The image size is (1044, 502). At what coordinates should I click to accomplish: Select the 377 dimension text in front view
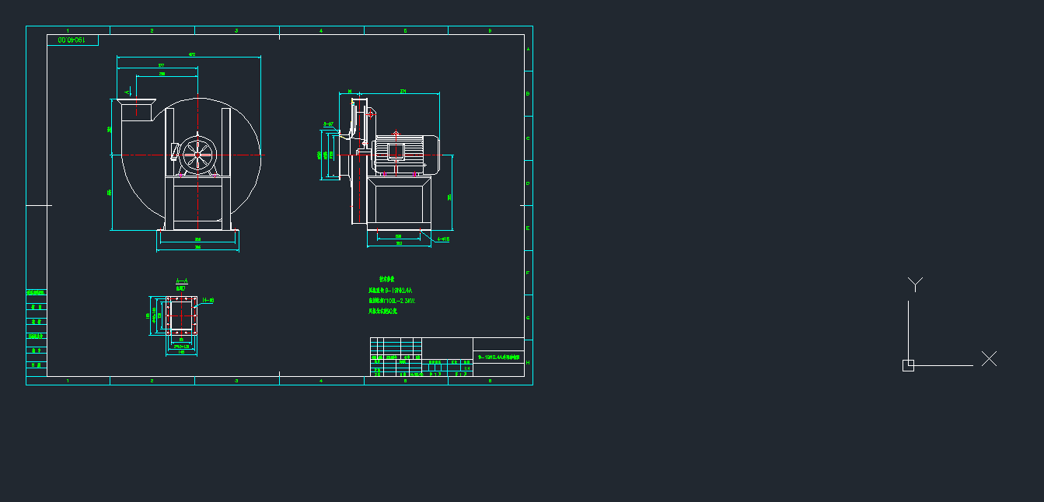(161, 65)
